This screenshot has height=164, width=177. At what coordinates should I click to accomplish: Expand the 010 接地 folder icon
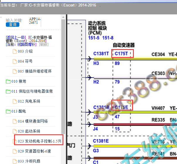click(x=8, y=81)
